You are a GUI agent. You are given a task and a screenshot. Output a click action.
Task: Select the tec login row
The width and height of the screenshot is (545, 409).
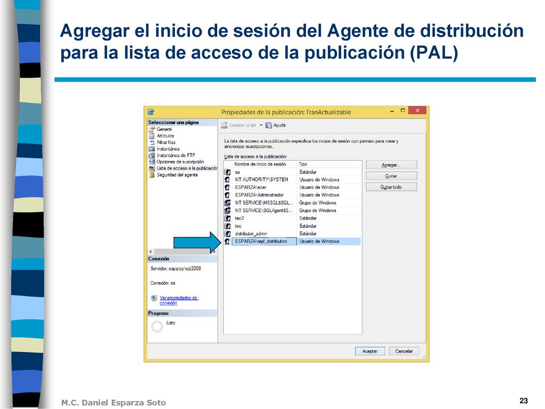pos(292,226)
